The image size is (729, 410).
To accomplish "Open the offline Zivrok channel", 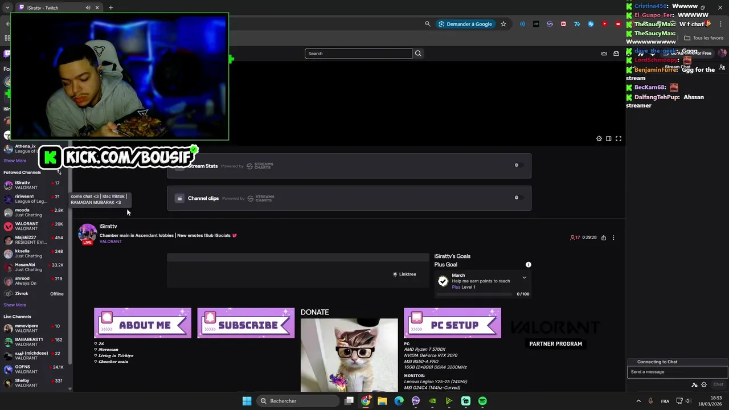I will (x=34, y=294).
